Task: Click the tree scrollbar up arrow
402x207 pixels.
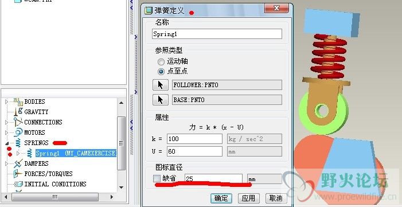Action: [121, 103]
